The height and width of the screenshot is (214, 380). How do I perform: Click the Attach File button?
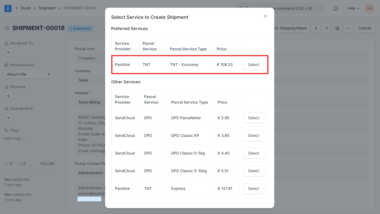29,74
